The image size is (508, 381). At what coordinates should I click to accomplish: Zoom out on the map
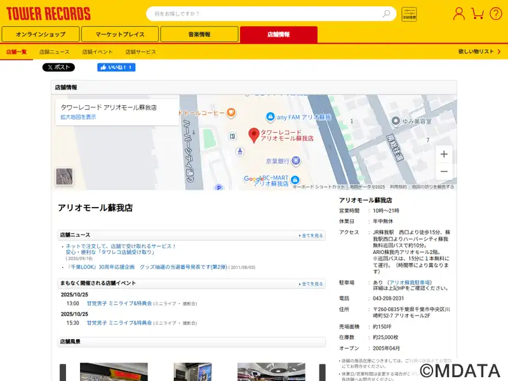pos(444,172)
